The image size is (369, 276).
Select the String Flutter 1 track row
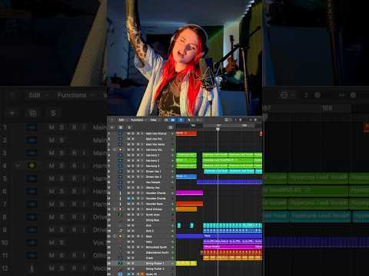pyautogui.click(x=141, y=263)
